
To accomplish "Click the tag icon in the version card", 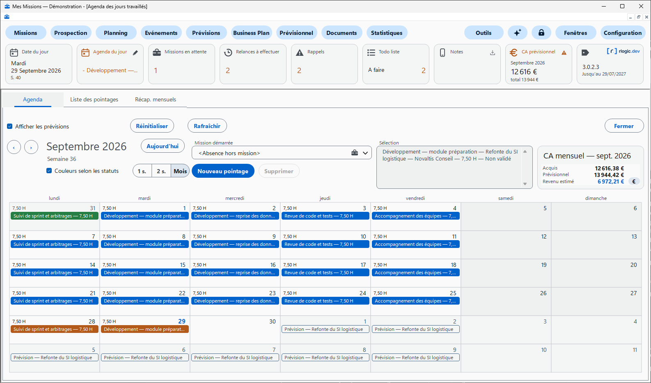I will [585, 52].
